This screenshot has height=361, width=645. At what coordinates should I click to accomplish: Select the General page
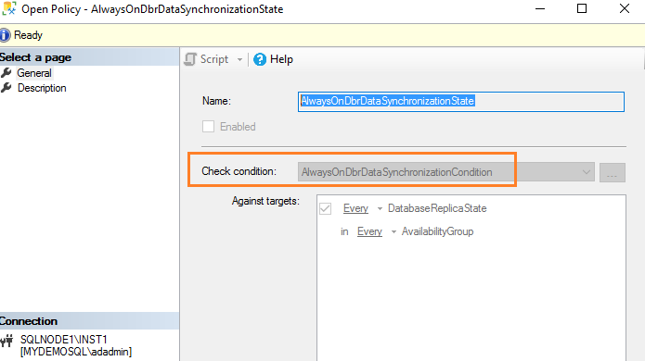(34, 73)
